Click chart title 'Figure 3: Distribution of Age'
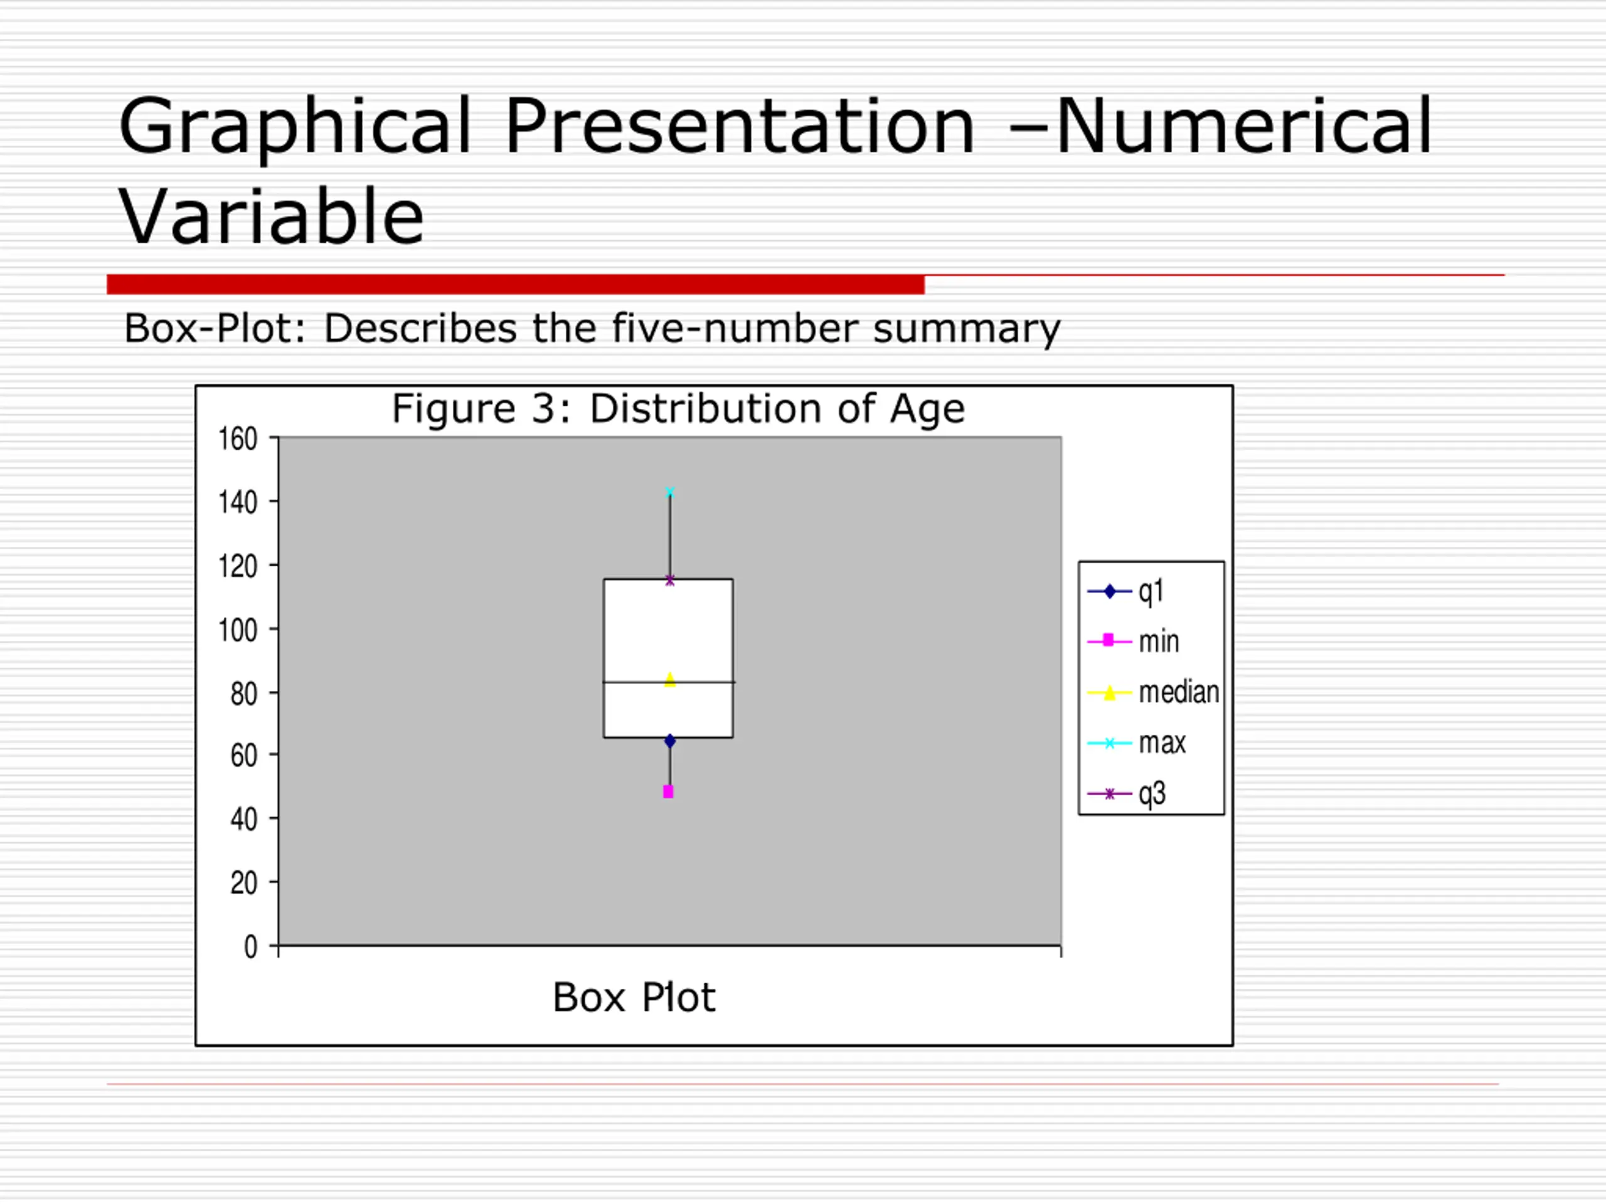This screenshot has height=1204, width=1606. 678,409
